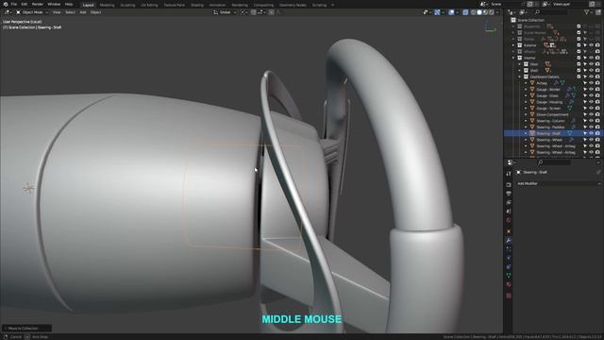Toggle X-ray mode
Image resolution: width=604 pixels, height=340 pixels.
click(465, 12)
